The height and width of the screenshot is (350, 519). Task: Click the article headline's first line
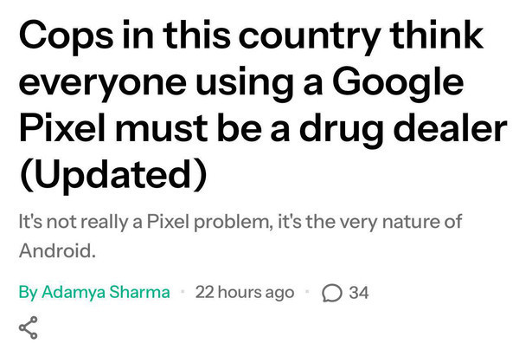pyautogui.click(x=247, y=36)
